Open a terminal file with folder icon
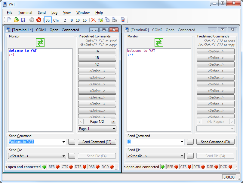 (x=16, y=20)
